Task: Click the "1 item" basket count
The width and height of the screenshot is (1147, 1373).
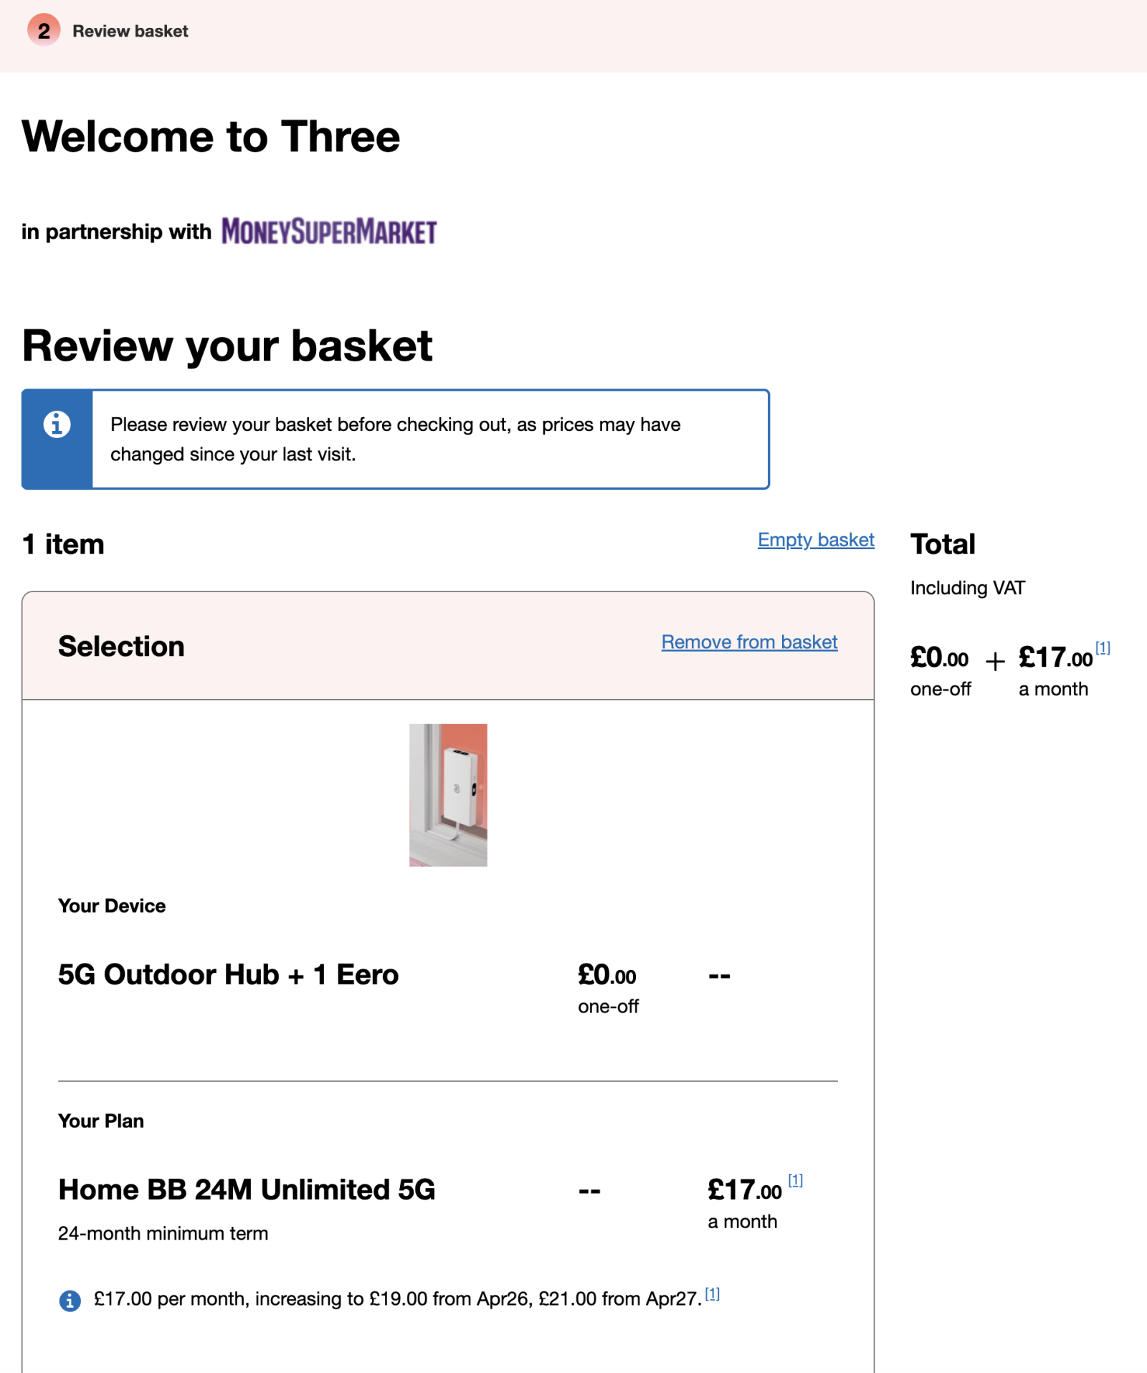Action: 63,544
